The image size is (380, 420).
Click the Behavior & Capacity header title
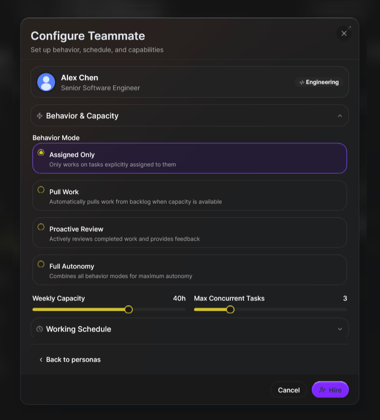(x=82, y=116)
